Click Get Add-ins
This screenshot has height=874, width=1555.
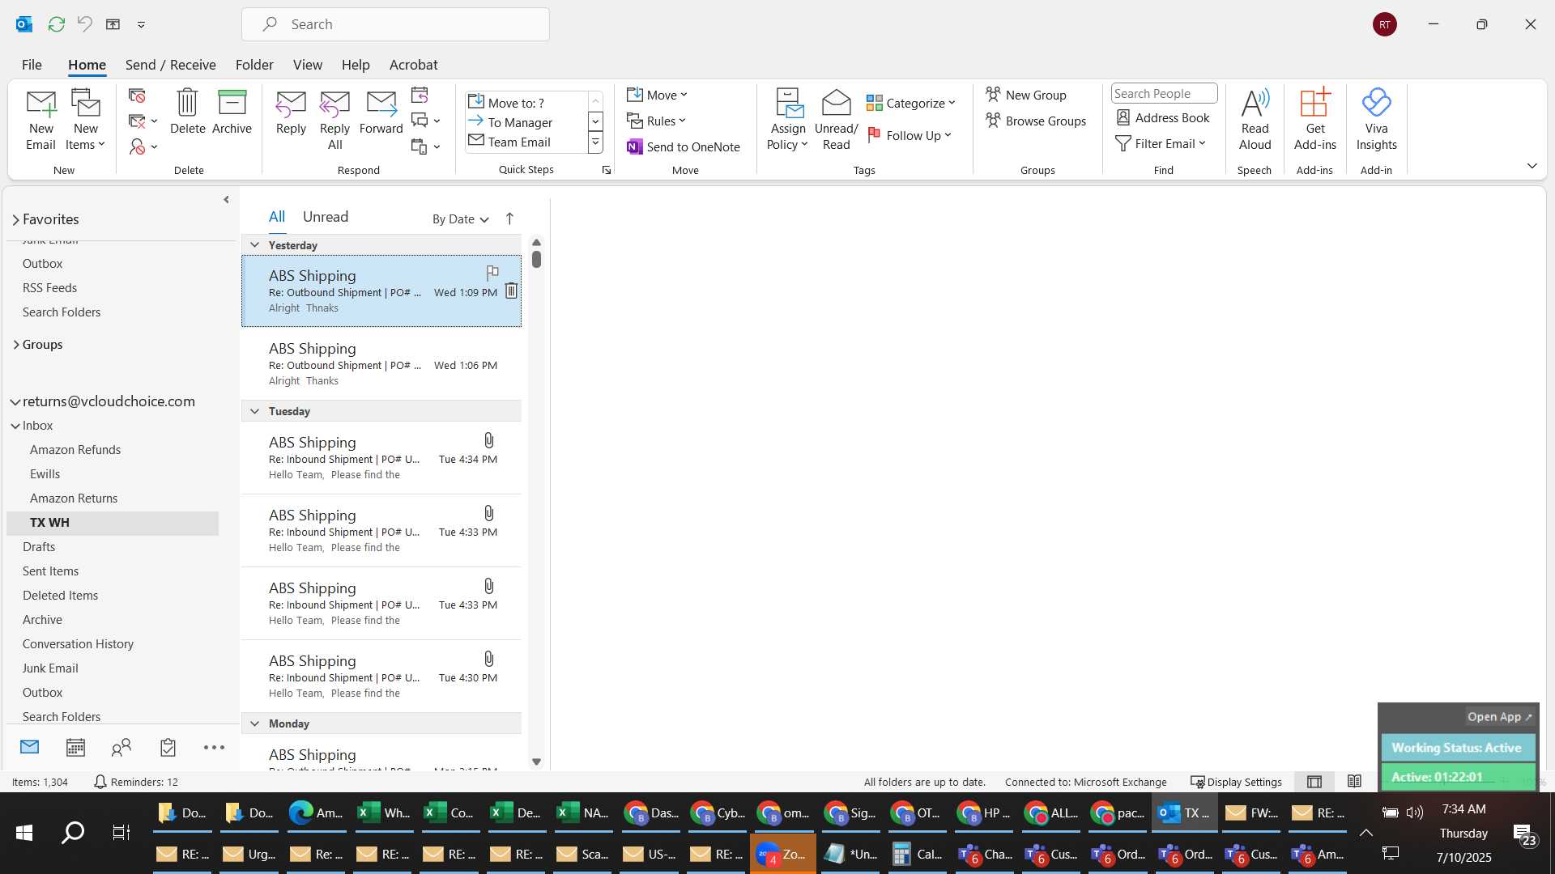click(x=1314, y=120)
